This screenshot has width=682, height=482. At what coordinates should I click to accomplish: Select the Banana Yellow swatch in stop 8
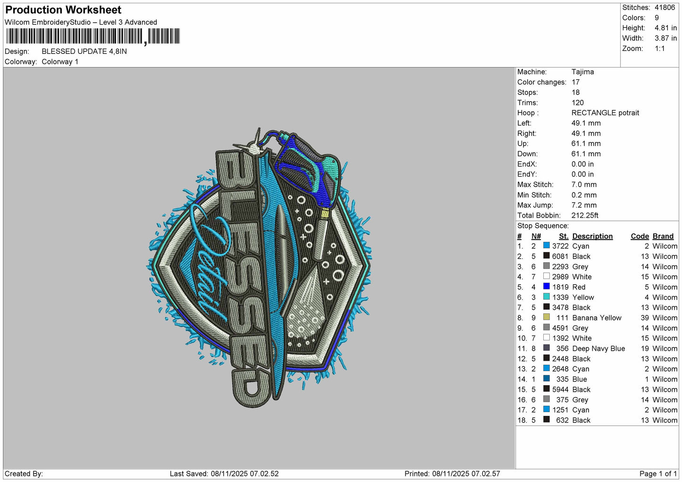tap(546, 317)
